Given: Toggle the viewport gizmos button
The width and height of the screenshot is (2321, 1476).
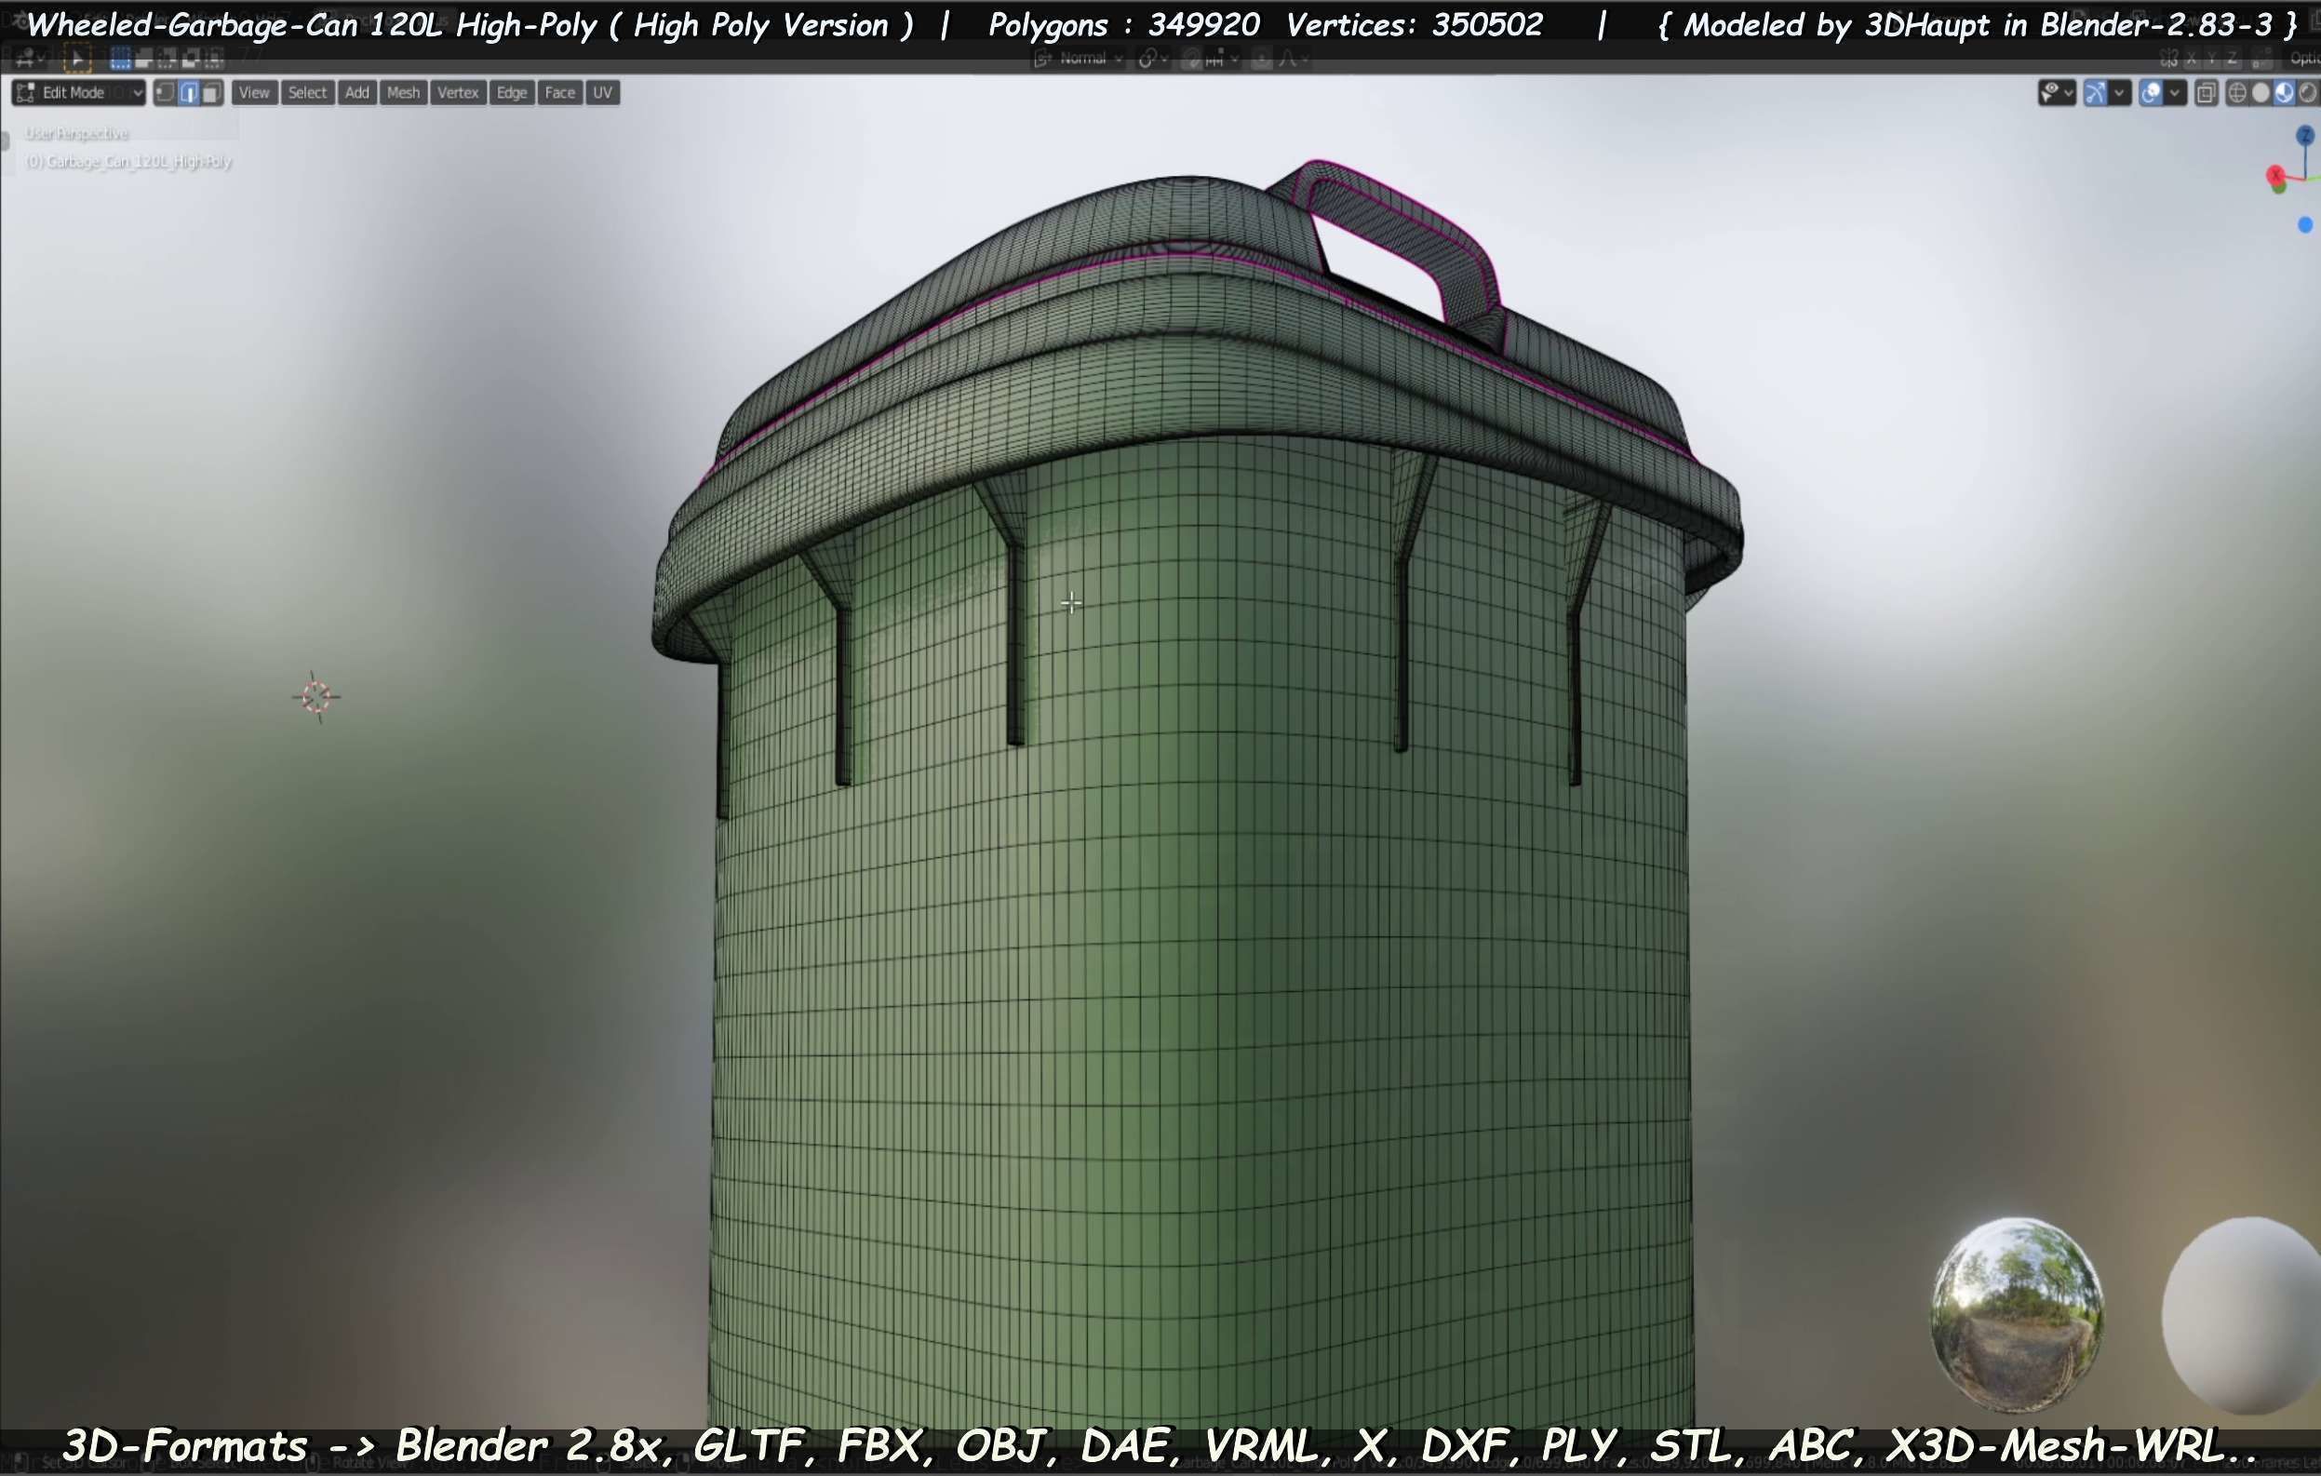Looking at the screenshot, I should 2096,92.
